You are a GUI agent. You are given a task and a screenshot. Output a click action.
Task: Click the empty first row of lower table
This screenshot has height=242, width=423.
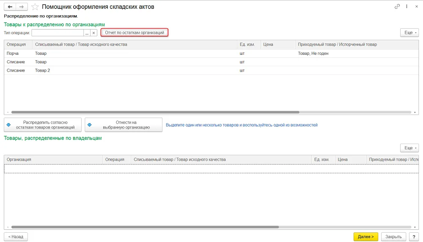[x=211, y=169]
